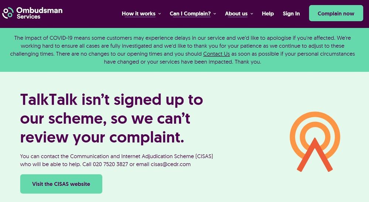Click the TalkTalk isn't signed up headline

[x=111, y=118]
